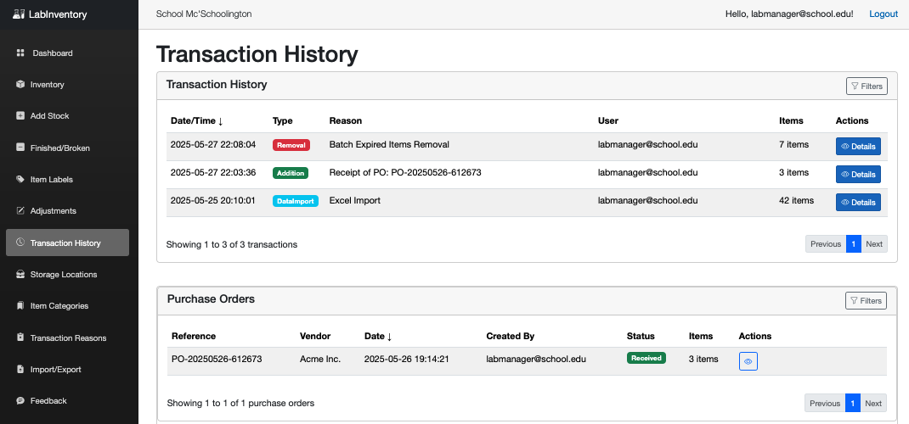
Task: Expand Filters for Purchase Orders
Action: 867,301
